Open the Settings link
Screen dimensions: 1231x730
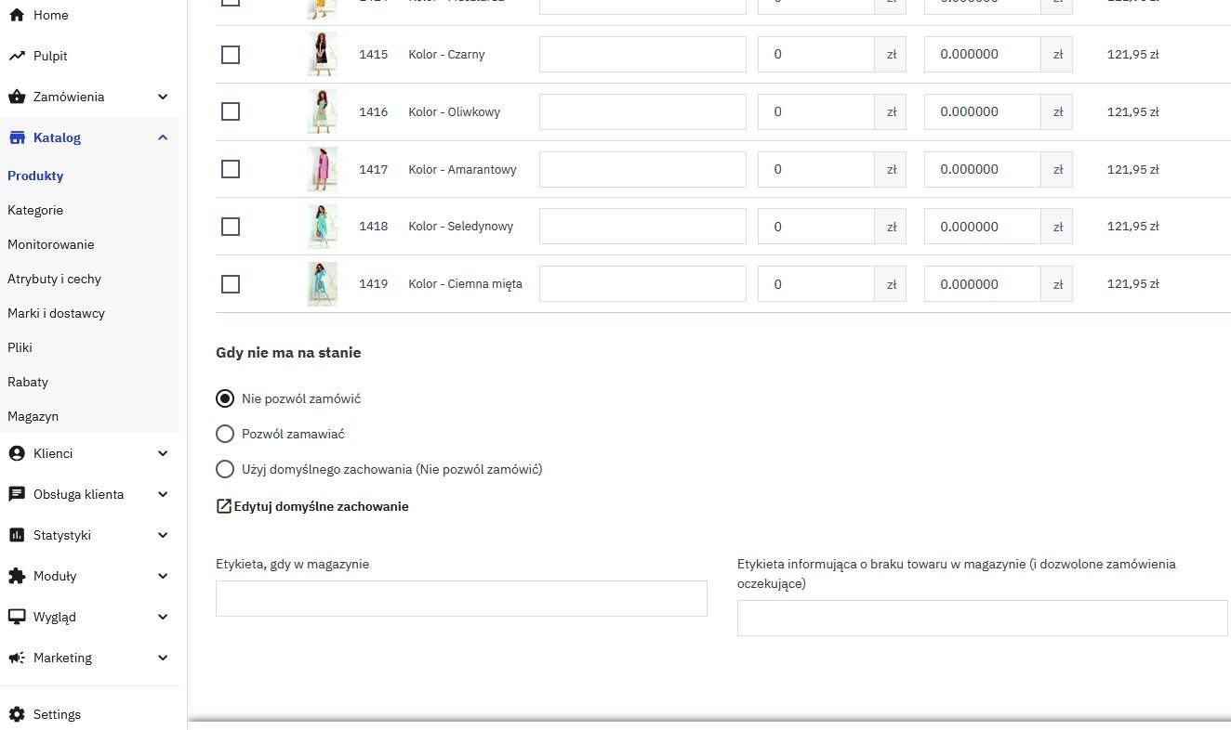[x=57, y=714]
